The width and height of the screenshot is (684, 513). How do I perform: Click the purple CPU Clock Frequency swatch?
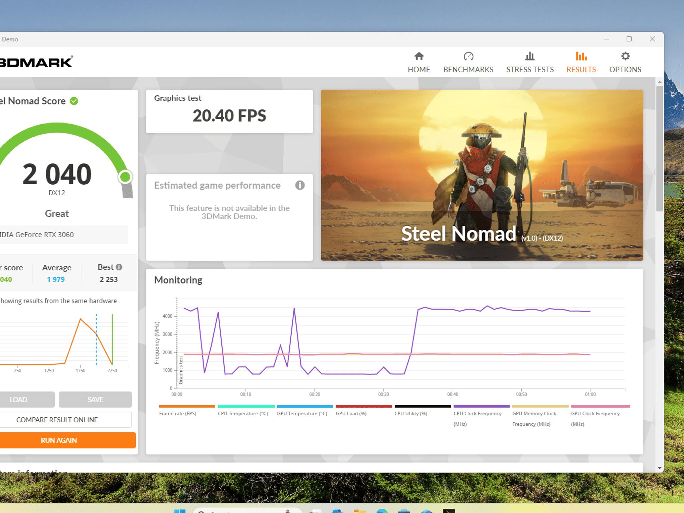pyautogui.click(x=481, y=406)
